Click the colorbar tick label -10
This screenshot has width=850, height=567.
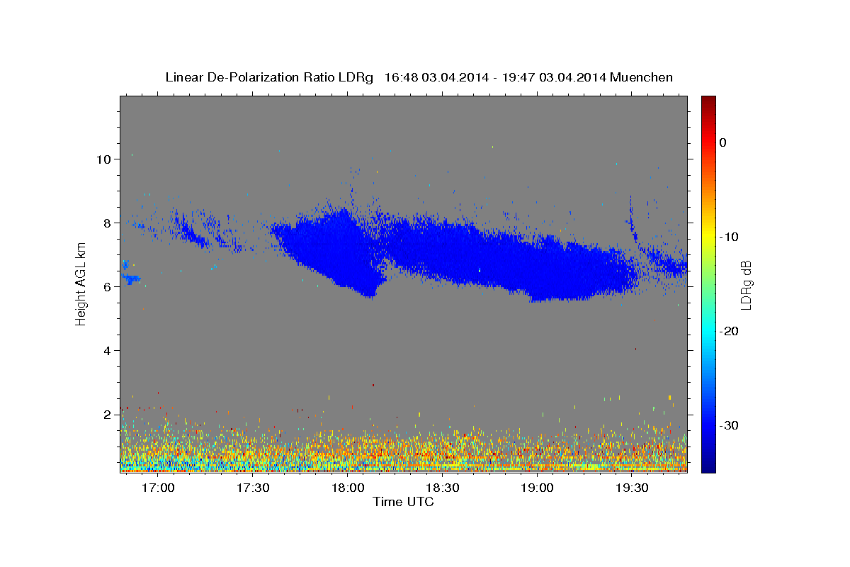[729, 237]
